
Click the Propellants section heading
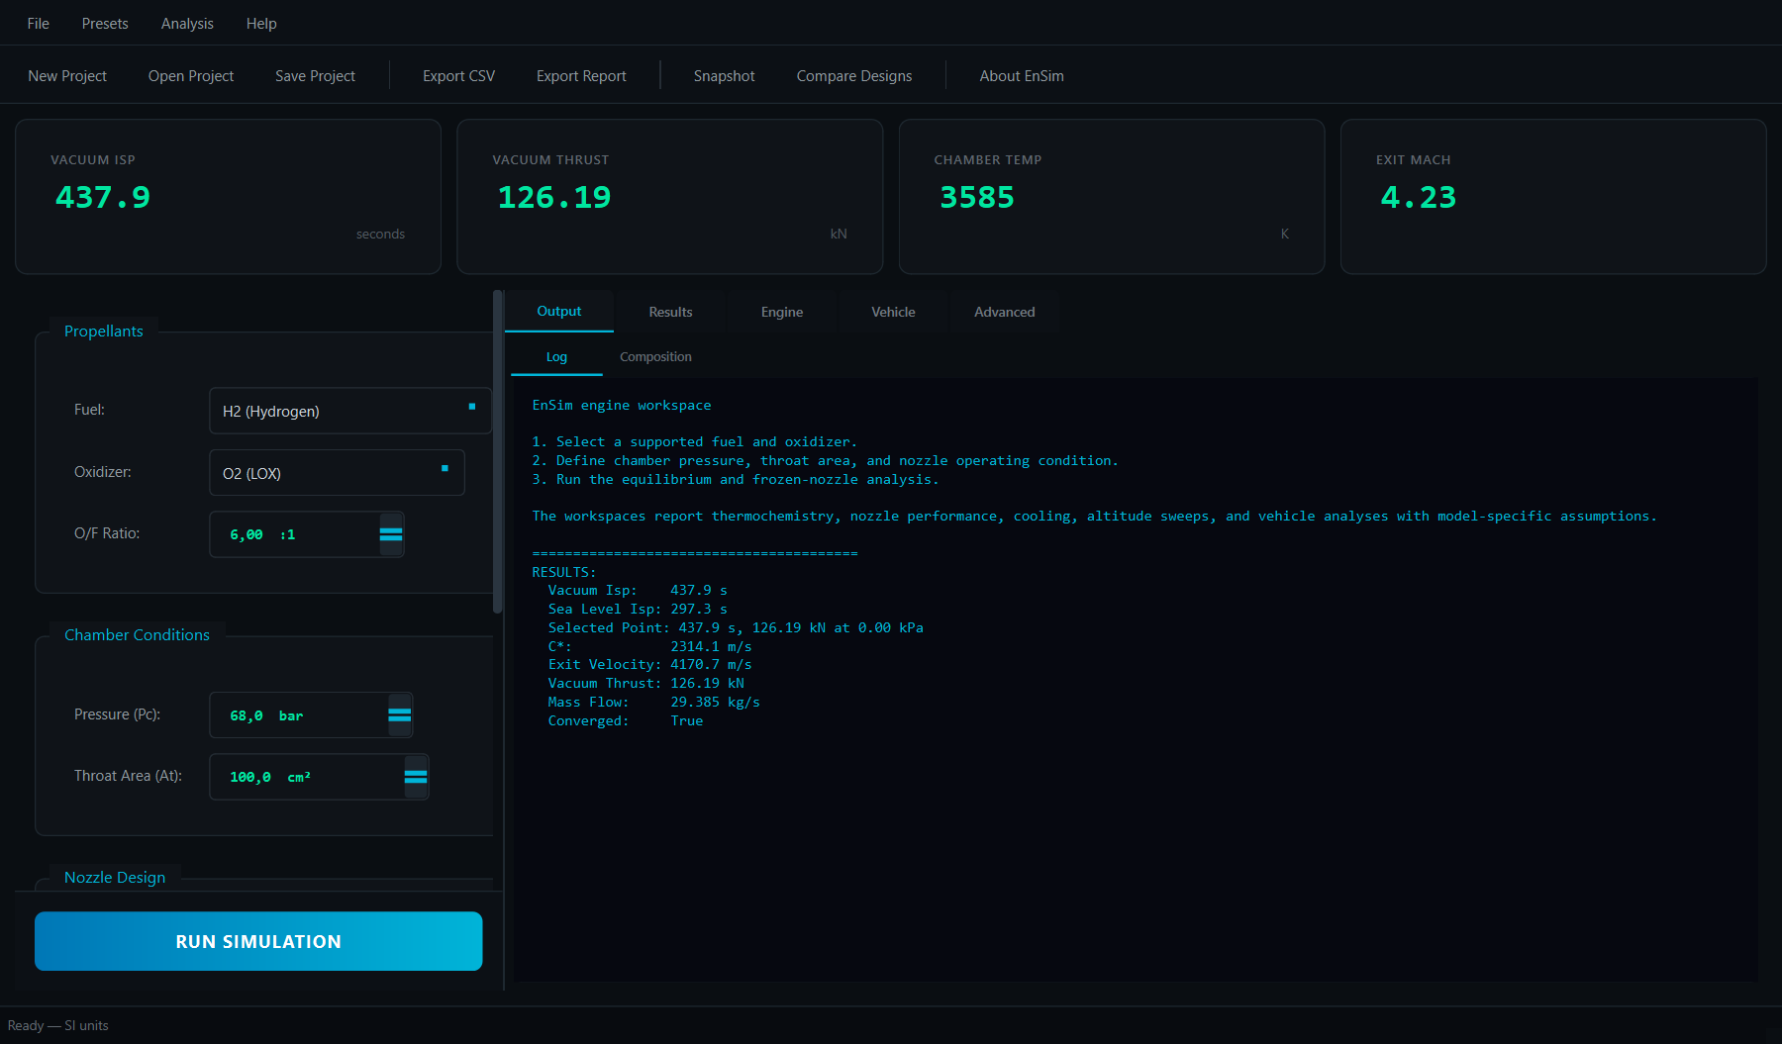pos(104,331)
